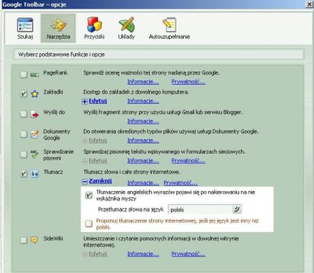Open the target language dropdown arrow
Viewport: 314px width, 273px height.
coord(237,210)
